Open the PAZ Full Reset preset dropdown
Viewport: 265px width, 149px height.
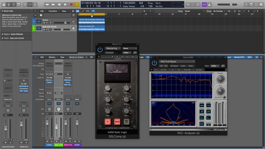pos(177,62)
